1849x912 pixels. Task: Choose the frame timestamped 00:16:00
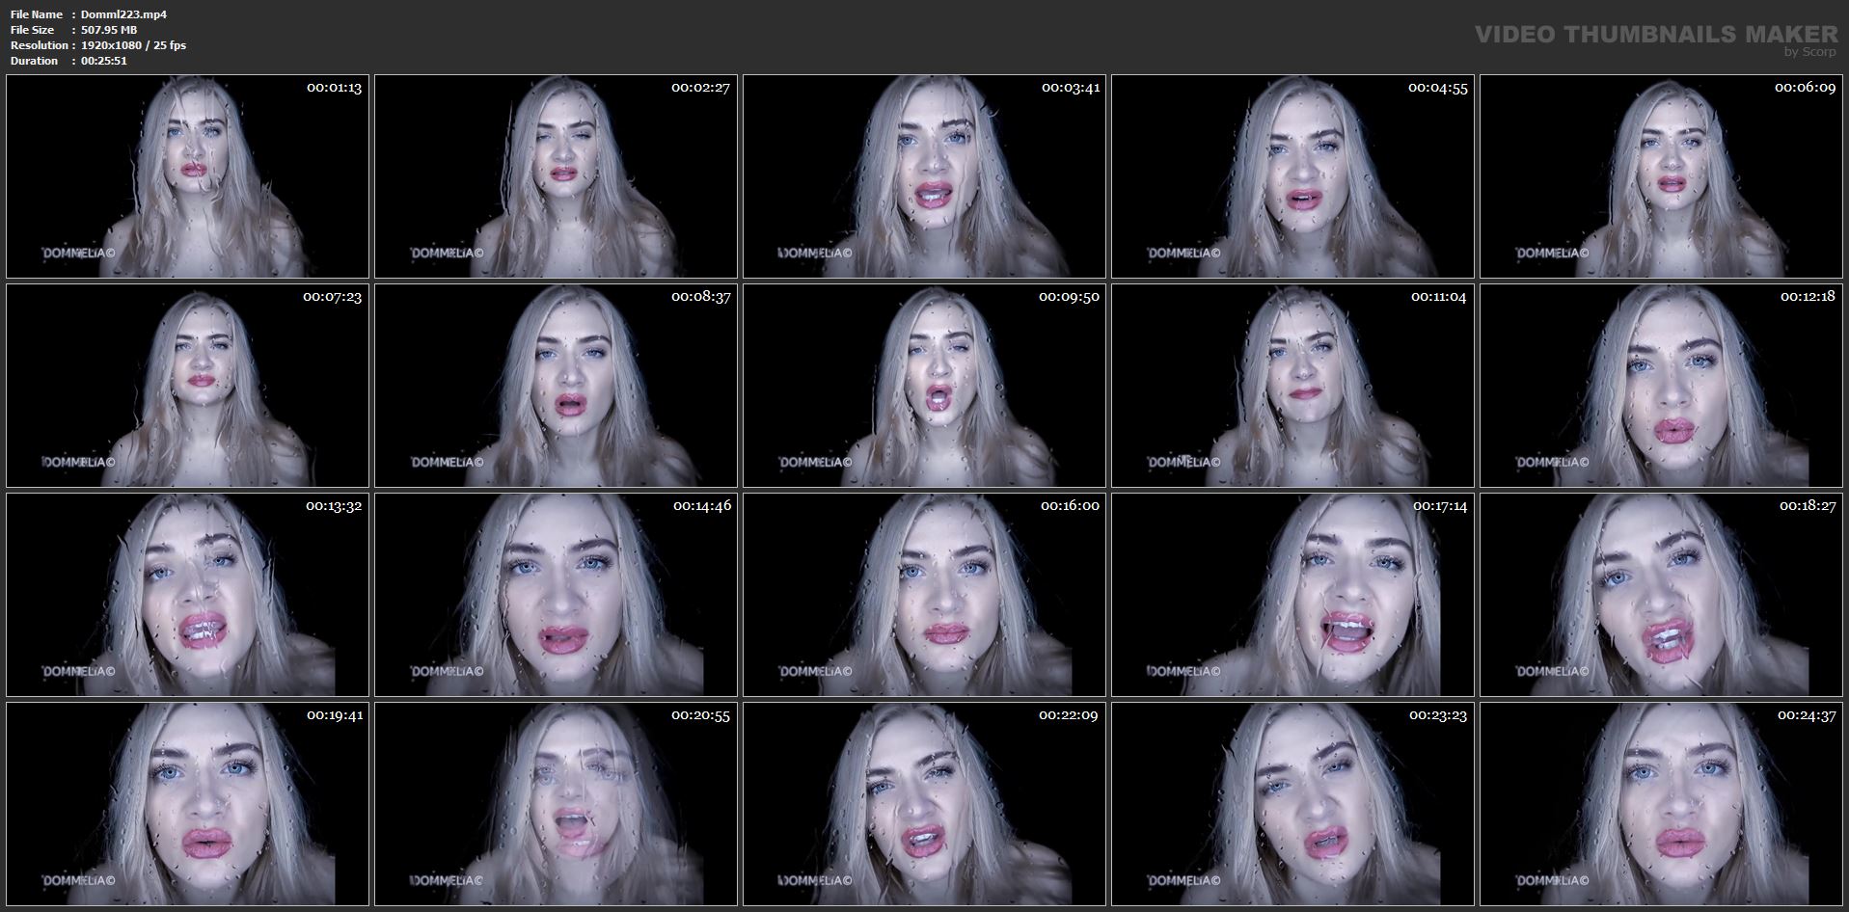click(924, 595)
